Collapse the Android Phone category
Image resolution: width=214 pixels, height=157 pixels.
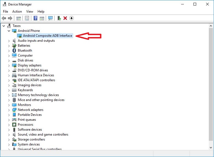coord(9,31)
